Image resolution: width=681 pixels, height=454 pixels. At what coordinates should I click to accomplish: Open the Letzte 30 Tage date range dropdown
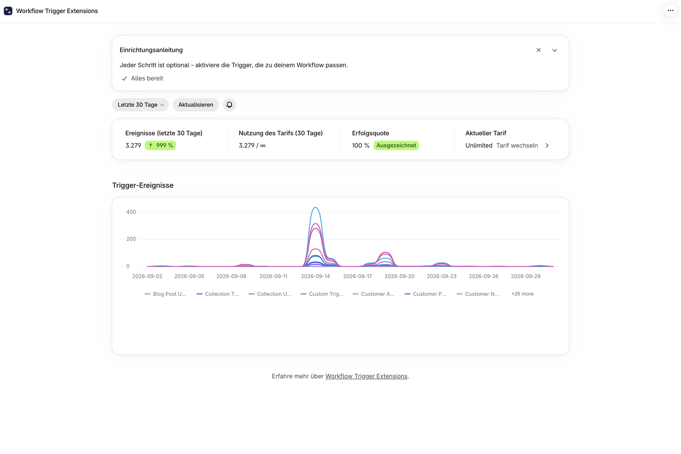click(x=140, y=105)
